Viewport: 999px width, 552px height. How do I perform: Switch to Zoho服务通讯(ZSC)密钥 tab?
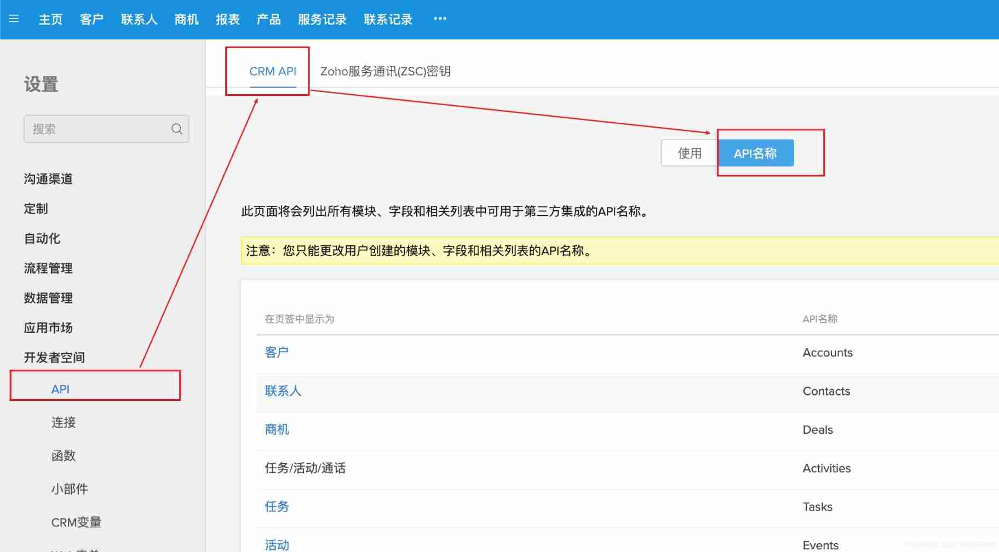pos(385,71)
